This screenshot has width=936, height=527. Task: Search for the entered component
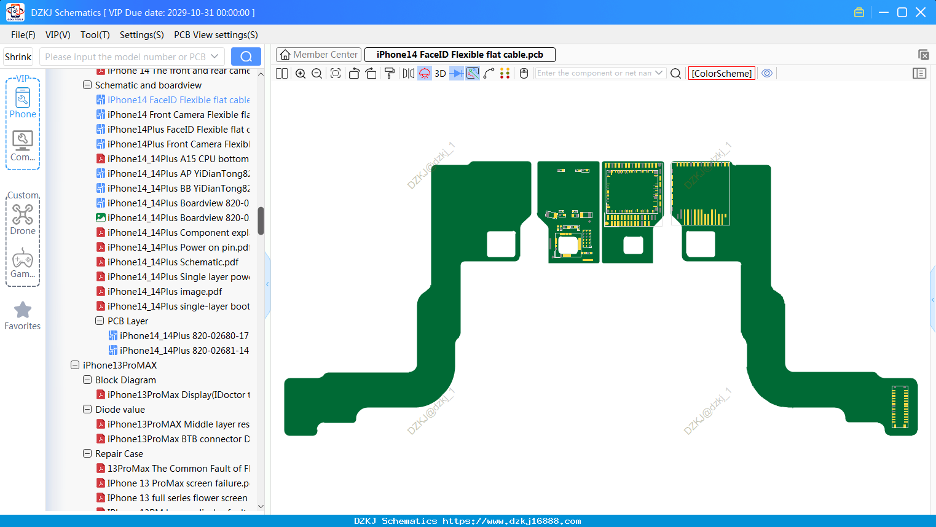(x=675, y=74)
